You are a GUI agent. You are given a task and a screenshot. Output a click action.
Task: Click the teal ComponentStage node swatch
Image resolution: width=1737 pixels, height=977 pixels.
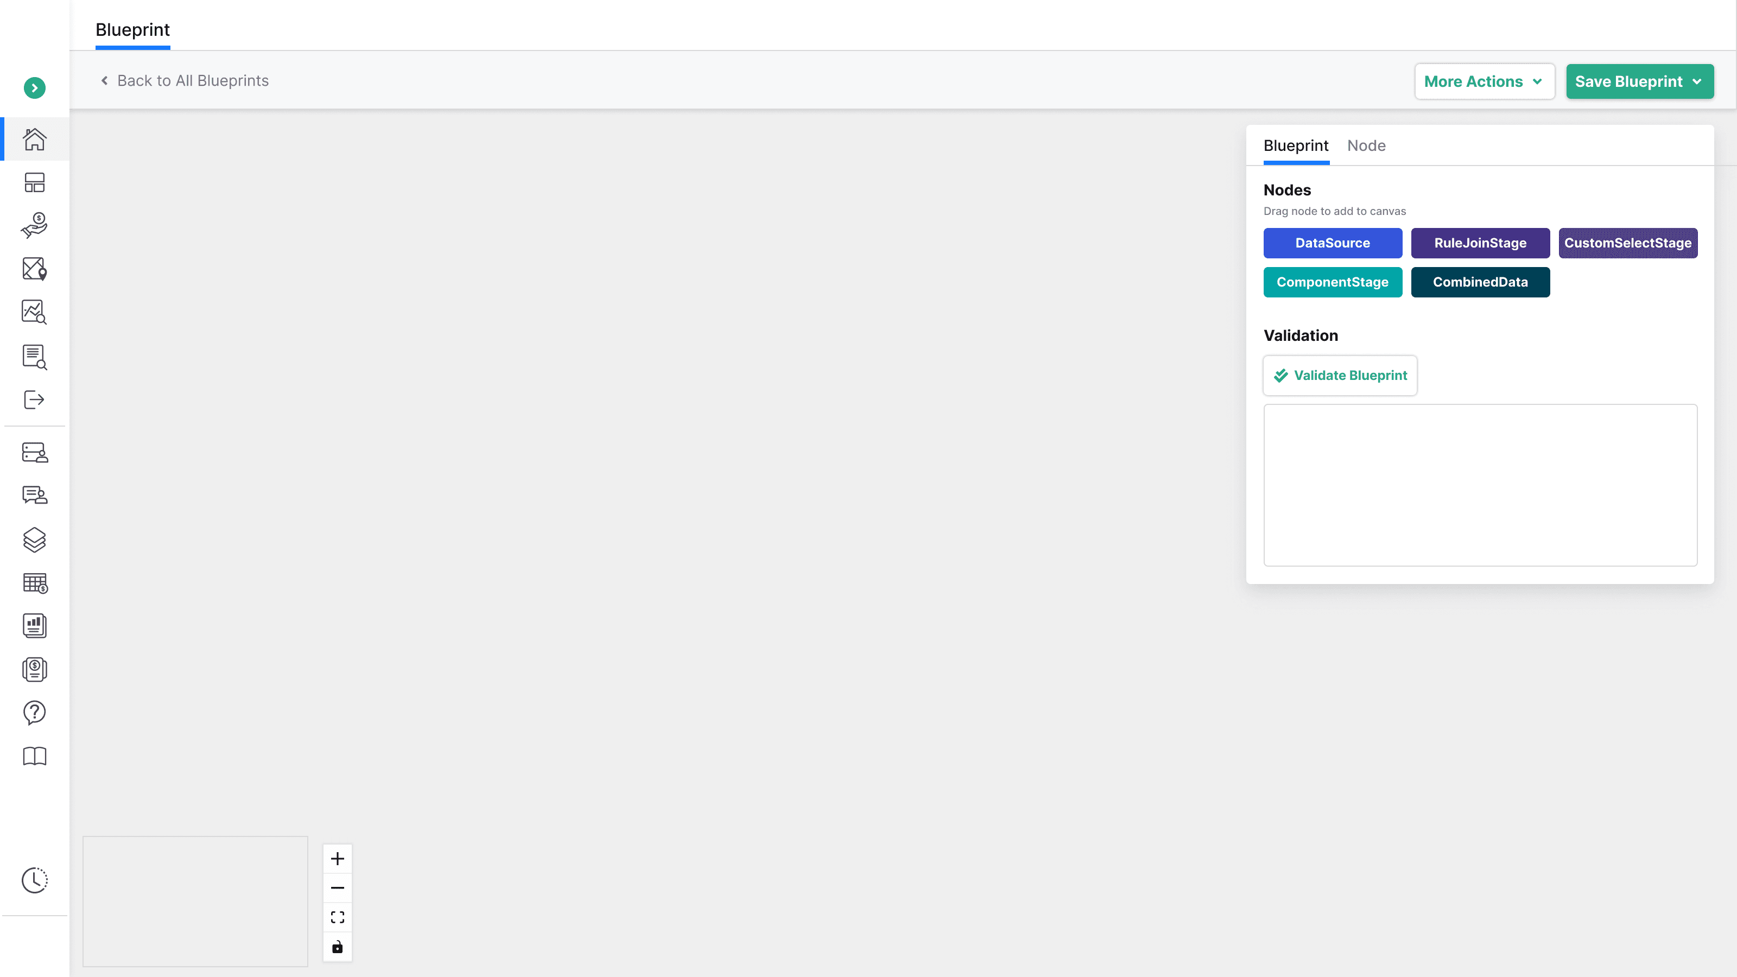coord(1333,282)
